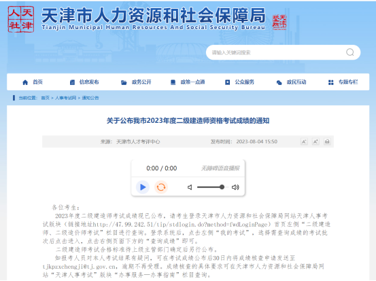Click the 0:00 / 0:00 audio time display
Screen dimensions: 376x281
click(162, 168)
